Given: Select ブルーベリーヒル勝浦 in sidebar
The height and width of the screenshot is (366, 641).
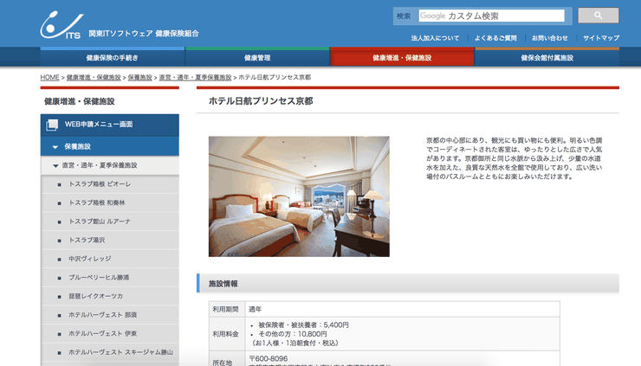Looking at the screenshot, I should click(x=109, y=278).
